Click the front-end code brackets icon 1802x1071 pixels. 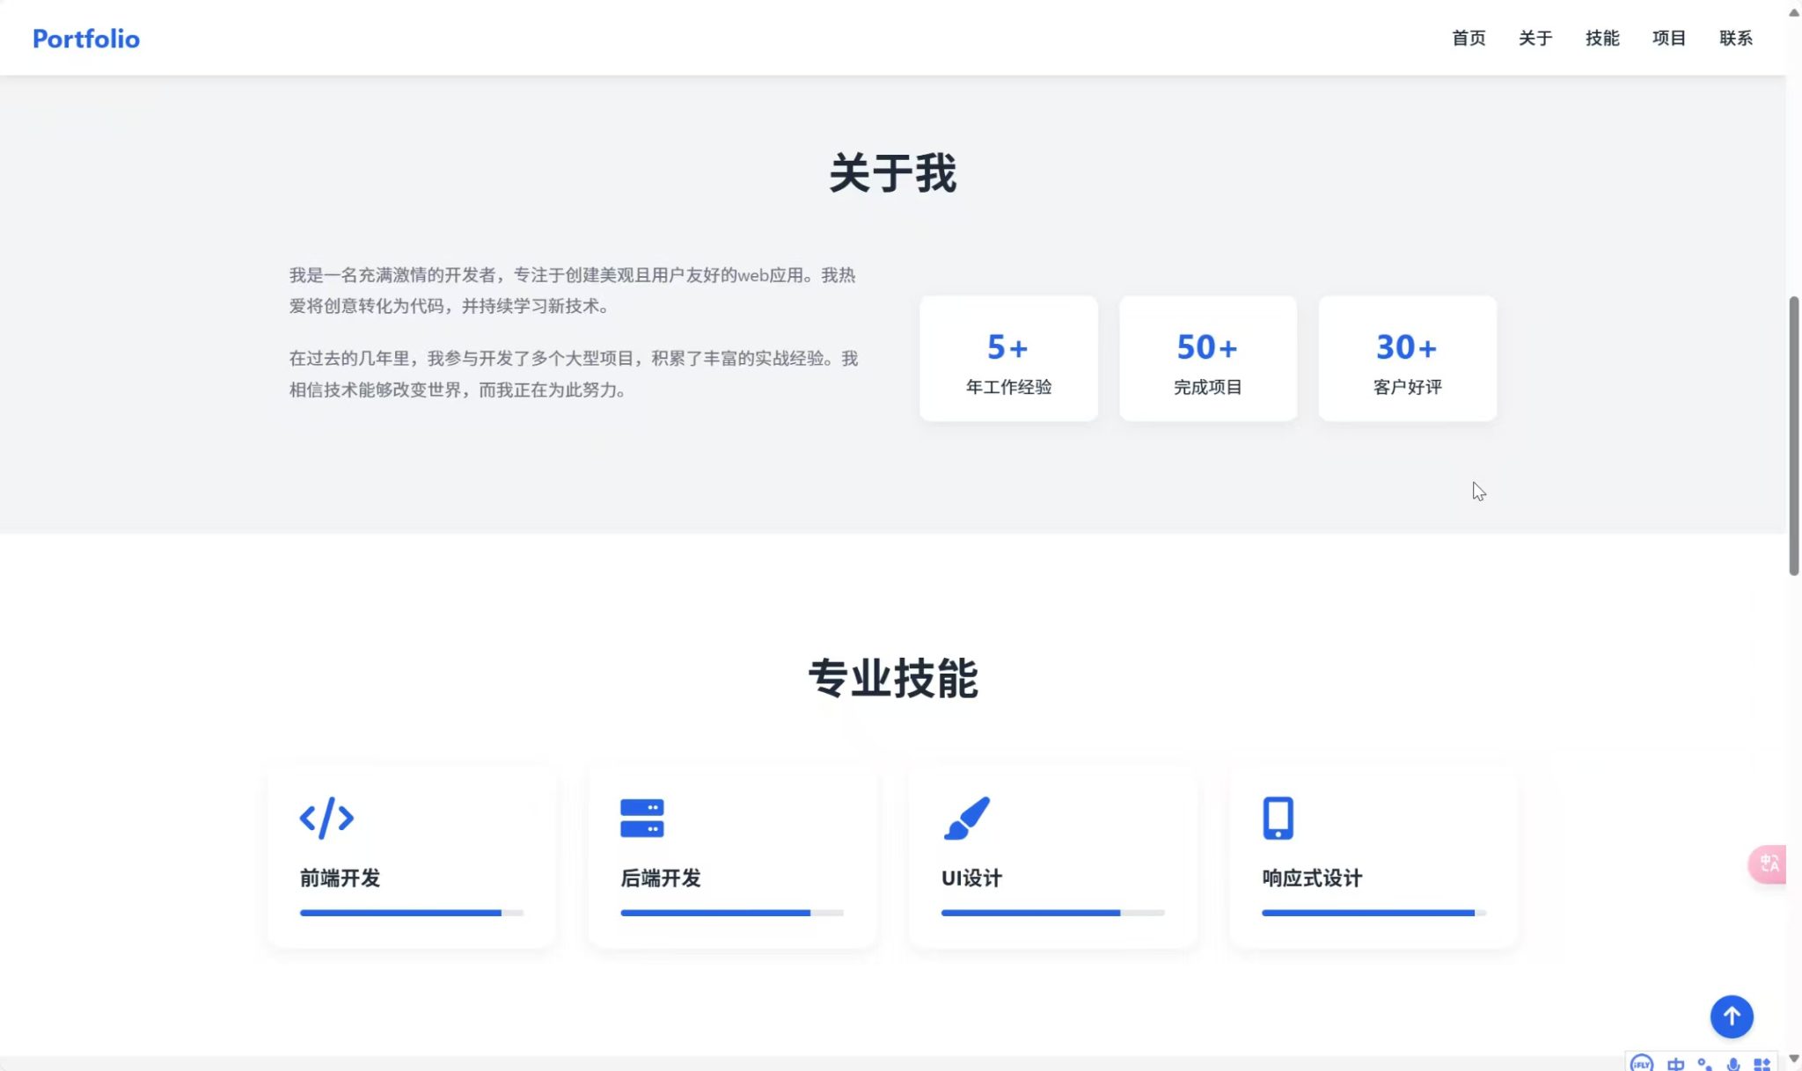[326, 818]
